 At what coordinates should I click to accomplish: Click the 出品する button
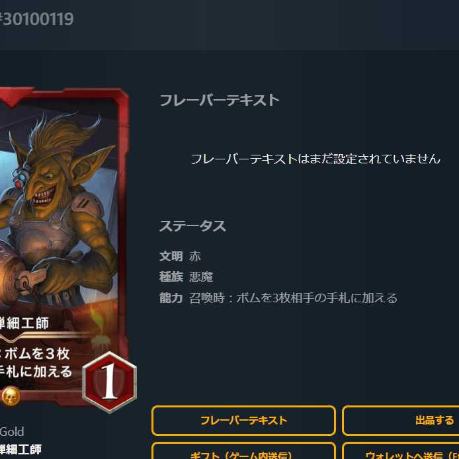pos(400,421)
